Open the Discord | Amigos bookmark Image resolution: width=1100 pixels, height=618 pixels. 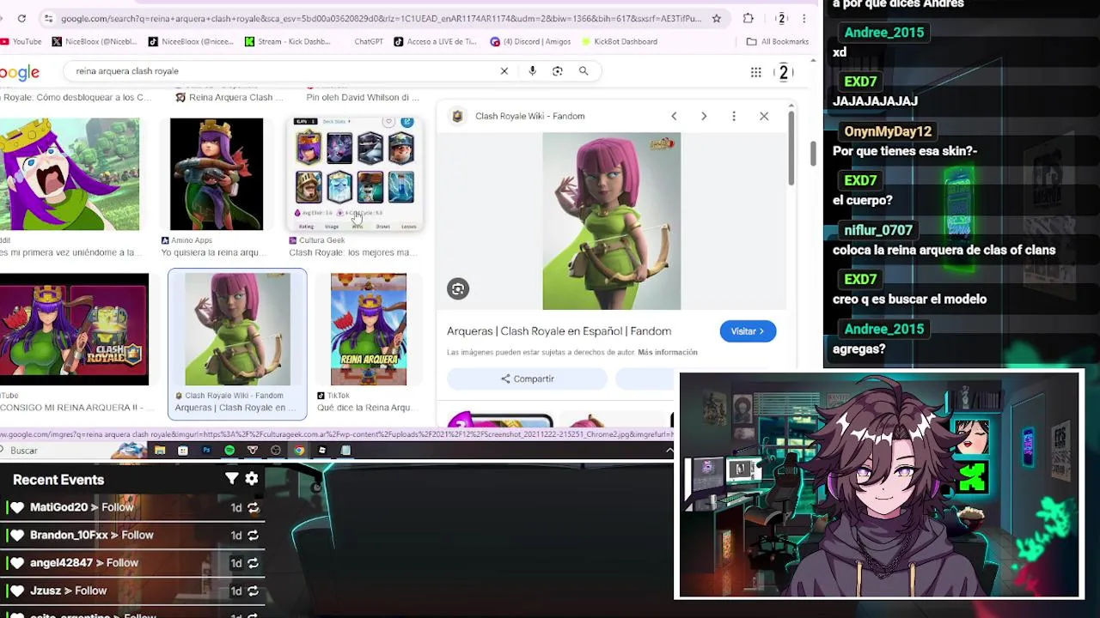click(x=530, y=41)
